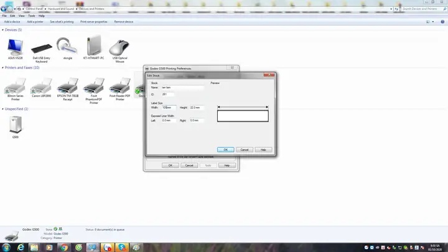Open the green Coc Coc browser icon
This screenshot has height=252, width=448.
click(x=78, y=248)
